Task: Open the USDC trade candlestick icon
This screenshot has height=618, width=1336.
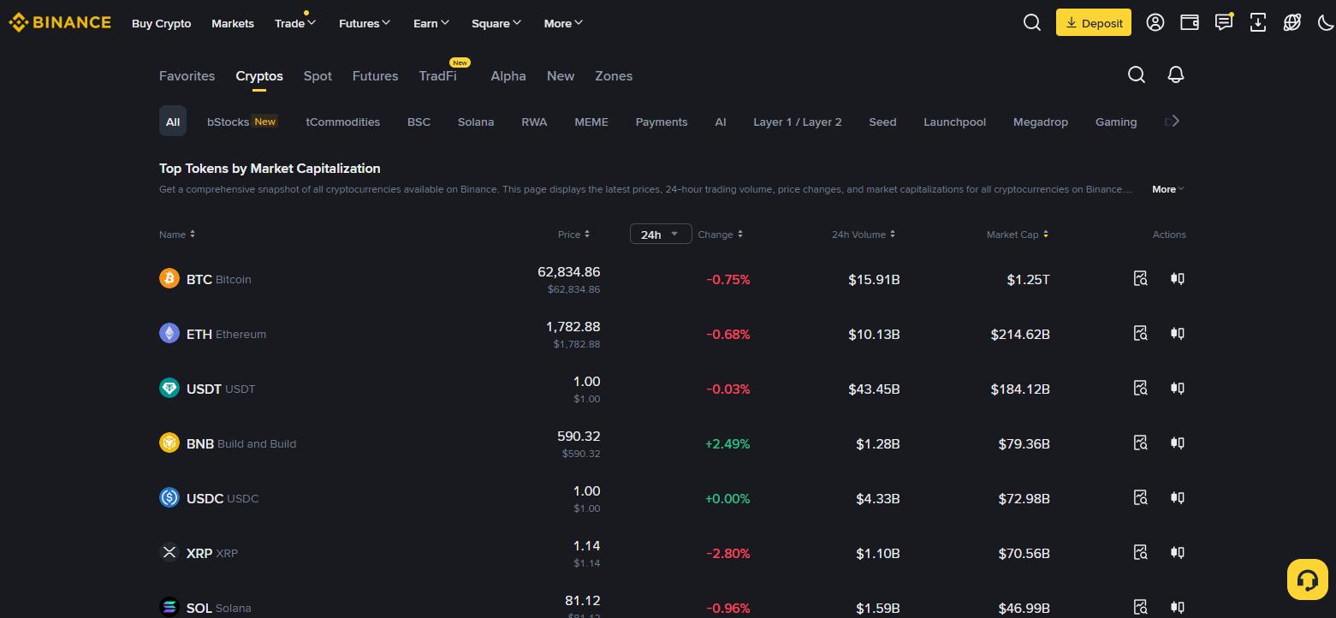Action: (x=1178, y=497)
